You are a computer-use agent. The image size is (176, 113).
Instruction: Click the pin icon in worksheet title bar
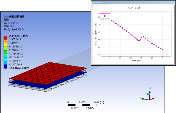pyautogui.click(x=174, y=2)
